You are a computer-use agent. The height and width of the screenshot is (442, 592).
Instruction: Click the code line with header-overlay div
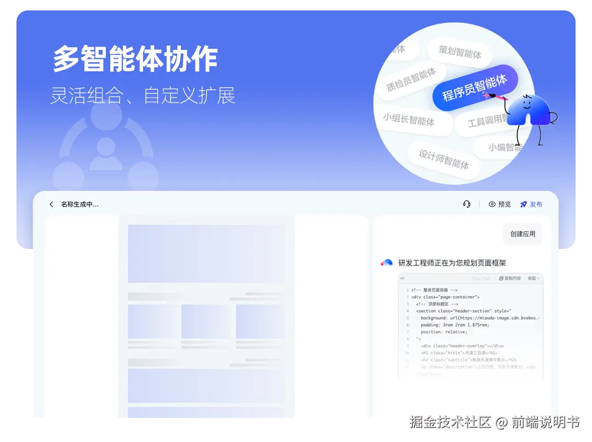pyautogui.click(x=462, y=346)
